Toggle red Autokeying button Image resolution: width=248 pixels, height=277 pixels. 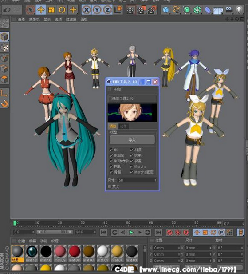(x=178, y=232)
